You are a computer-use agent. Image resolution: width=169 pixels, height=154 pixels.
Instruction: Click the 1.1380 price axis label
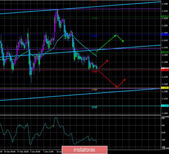click(165, 62)
